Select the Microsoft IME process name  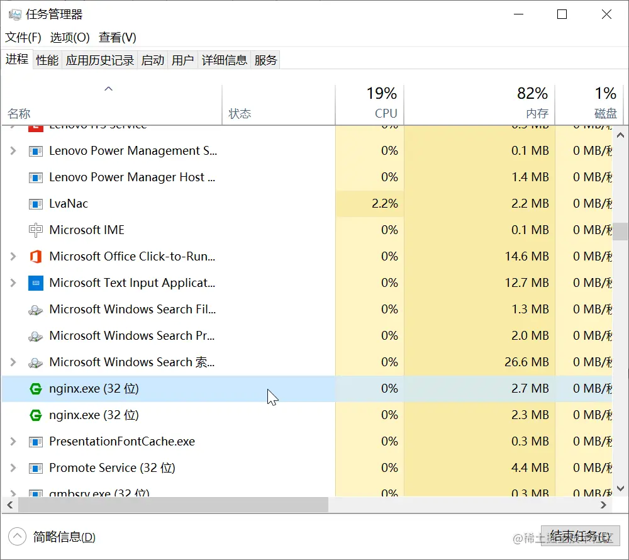(x=87, y=230)
